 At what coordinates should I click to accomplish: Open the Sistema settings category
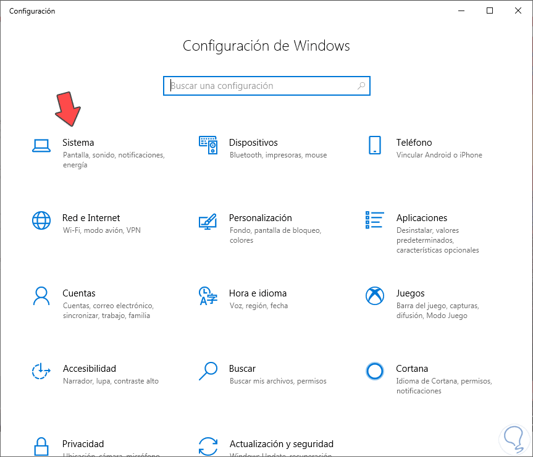tap(78, 143)
